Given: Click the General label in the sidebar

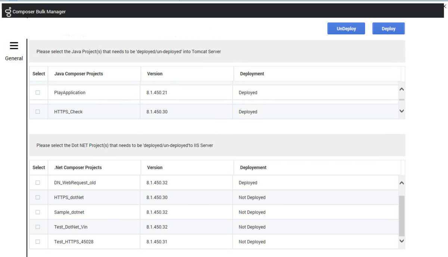Looking at the screenshot, I should click(14, 58).
